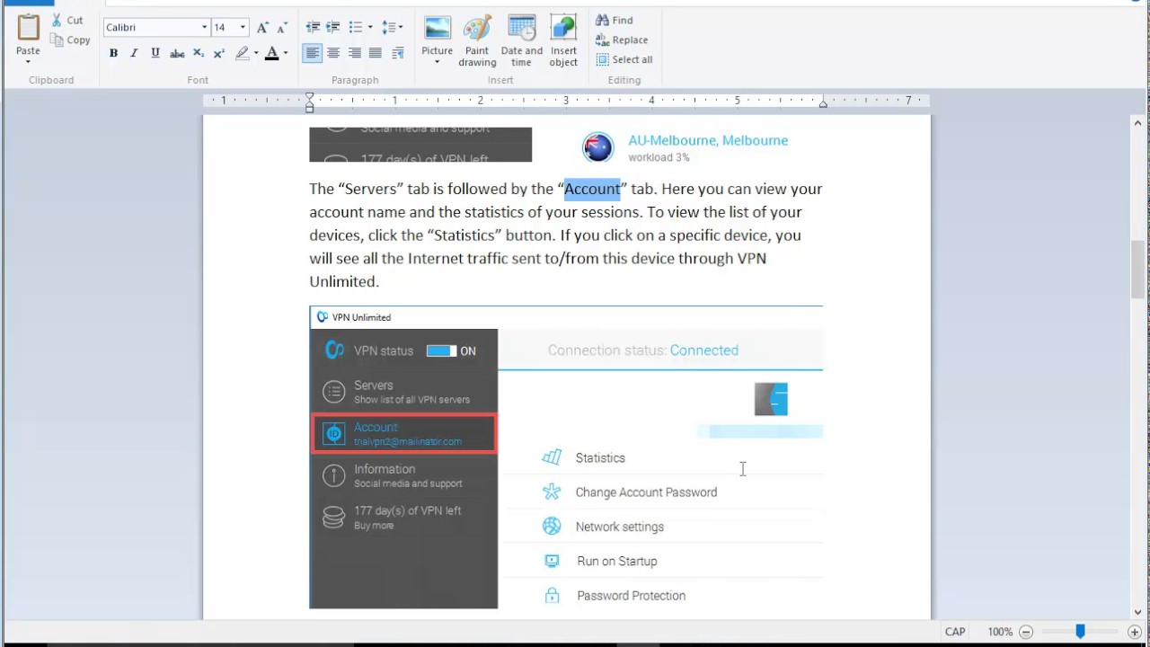Click "AU-Melbourne, Melbourne" text in document
1150x647 pixels.
tap(708, 140)
